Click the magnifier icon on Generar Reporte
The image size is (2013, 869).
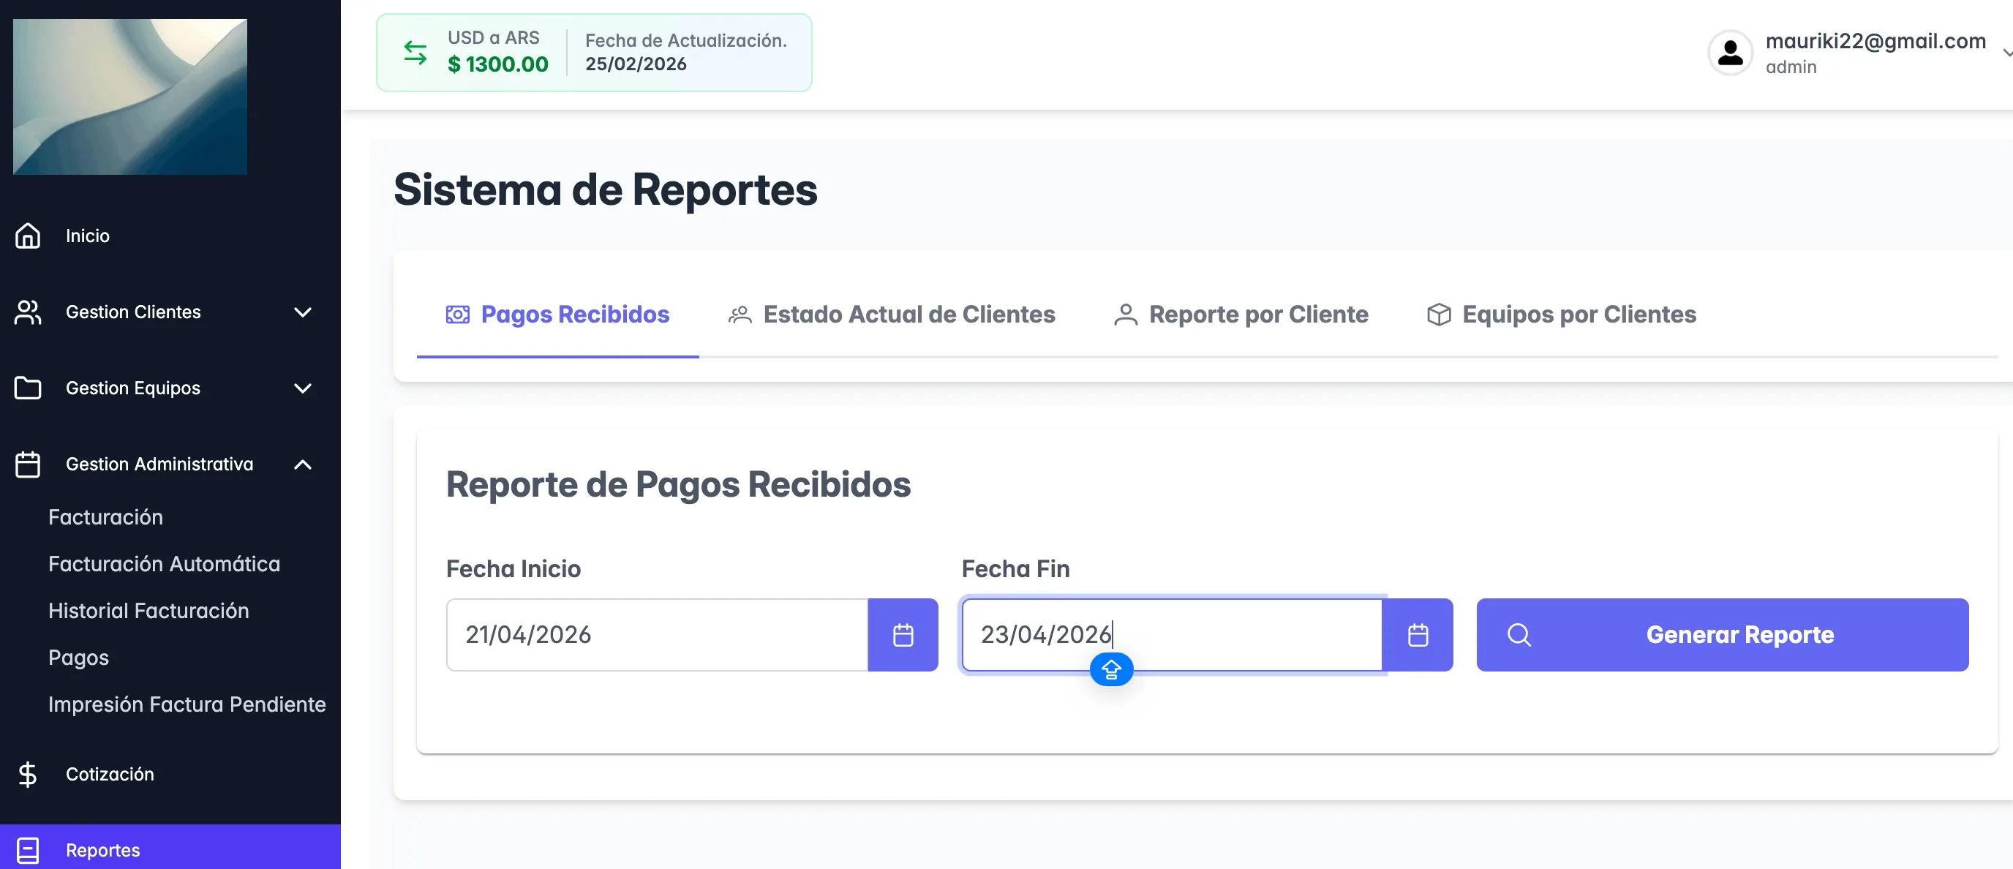[1519, 634]
